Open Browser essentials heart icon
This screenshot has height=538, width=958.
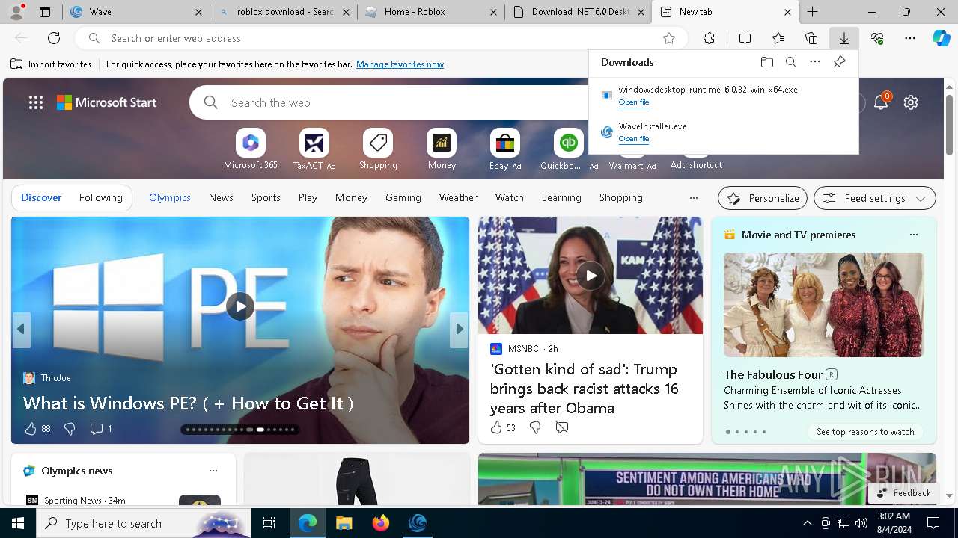(x=877, y=38)
